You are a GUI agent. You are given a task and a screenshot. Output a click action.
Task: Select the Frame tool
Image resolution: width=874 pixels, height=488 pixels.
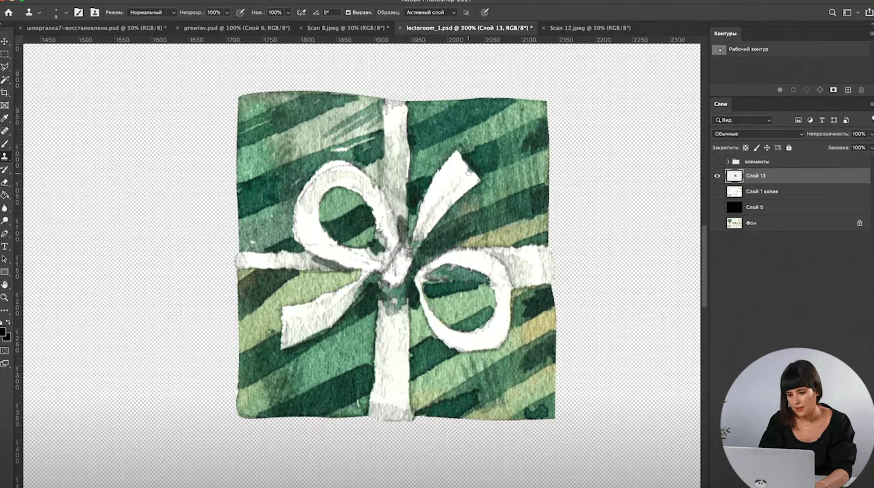[x=5, y=105]
